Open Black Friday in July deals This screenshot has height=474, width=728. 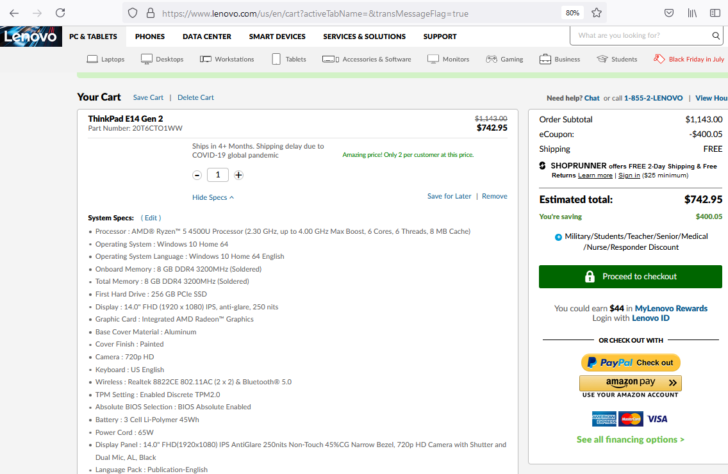pos(689,59)
